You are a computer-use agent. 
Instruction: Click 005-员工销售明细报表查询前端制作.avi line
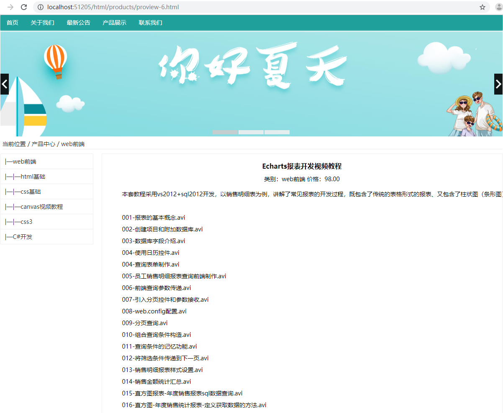coord(174,276)
